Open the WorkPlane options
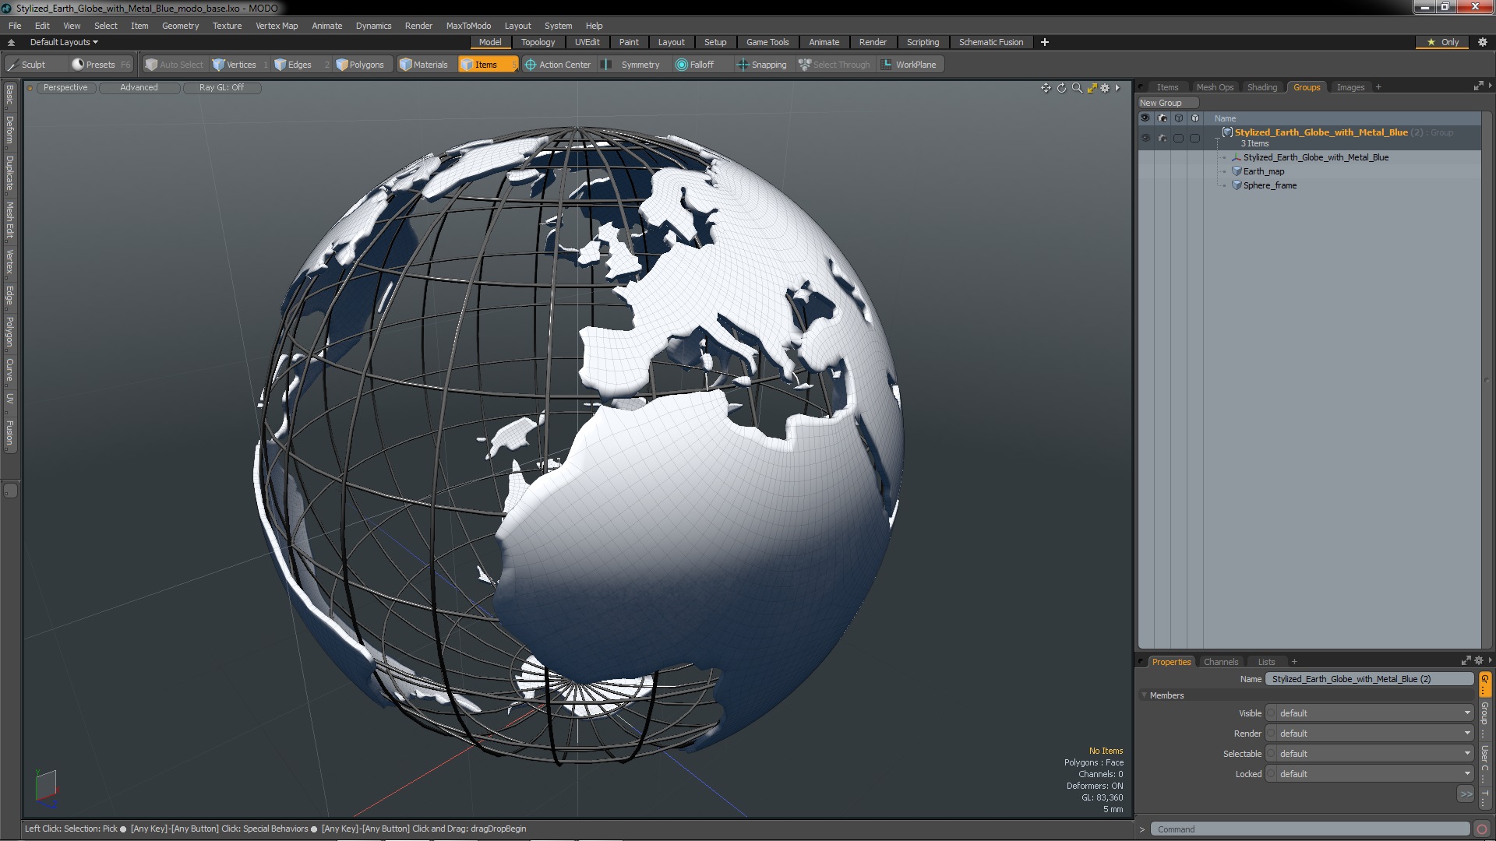 pyautogui.click(x=909, y=65)
